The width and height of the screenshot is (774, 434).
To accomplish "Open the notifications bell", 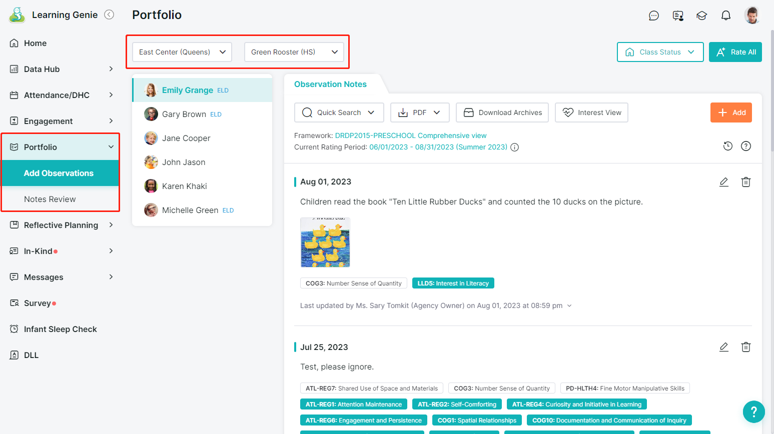I will coord(725,15).
